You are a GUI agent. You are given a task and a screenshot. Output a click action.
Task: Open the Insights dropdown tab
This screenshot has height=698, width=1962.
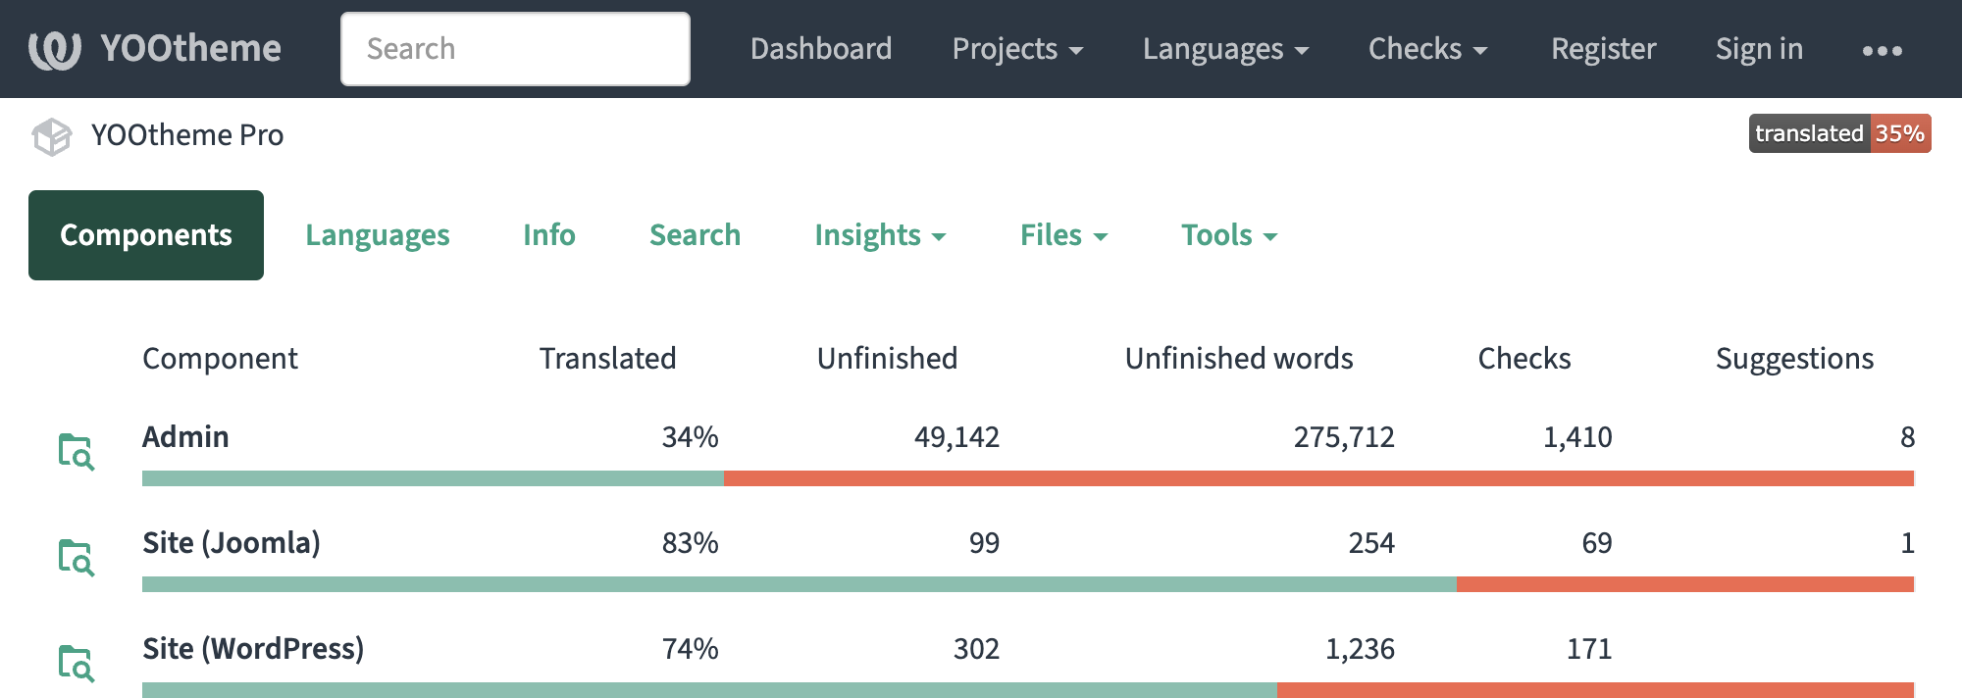[x=880, y=235]
